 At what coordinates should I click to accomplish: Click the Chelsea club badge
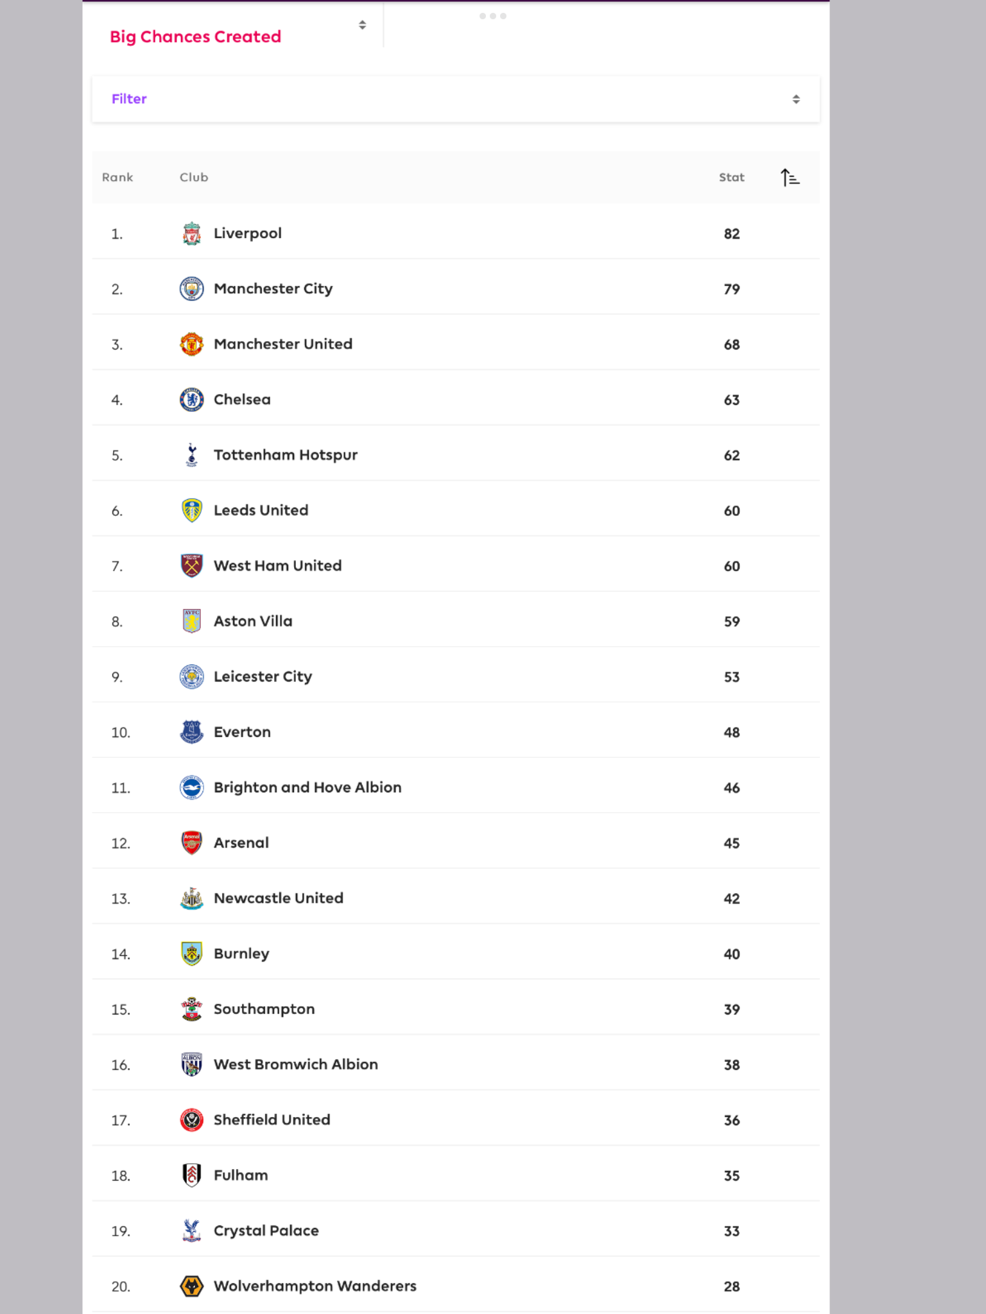(191, 400)
